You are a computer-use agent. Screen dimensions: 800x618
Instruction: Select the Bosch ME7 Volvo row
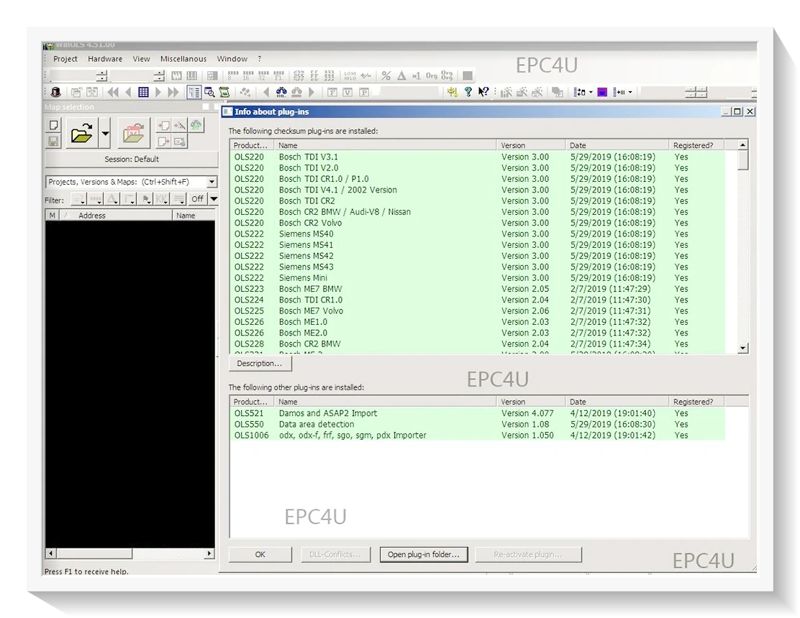[477, 310]
